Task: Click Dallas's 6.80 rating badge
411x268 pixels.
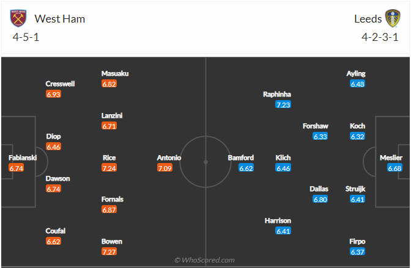Action: pos(320,199)
